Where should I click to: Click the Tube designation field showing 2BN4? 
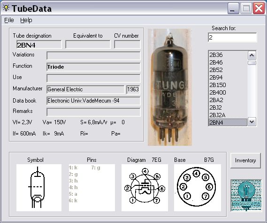(39, 45)
